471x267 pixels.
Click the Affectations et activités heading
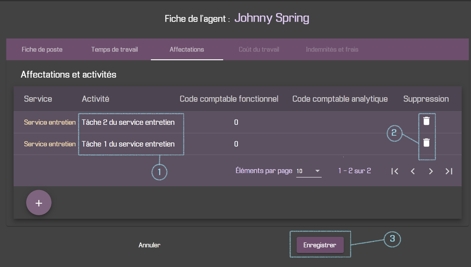pyautogui.click(x=69, y=75)
